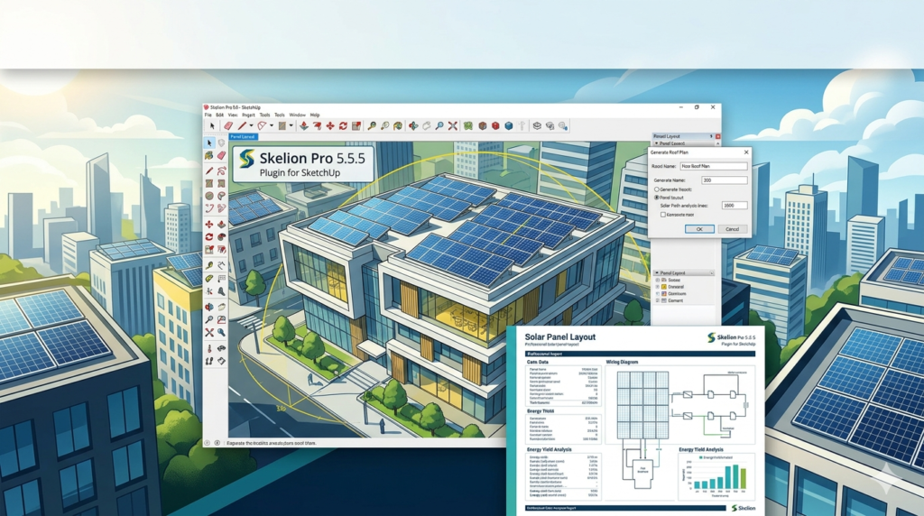The image size is (924, 516).
Task: Click the tray scroll-up arrow
Action: click(x=717, y=143)
